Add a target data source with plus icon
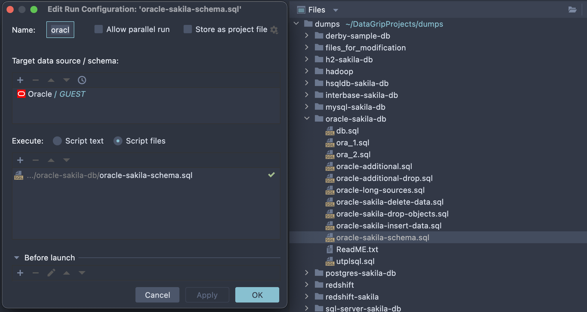The width and height of the screenshot is (587, 312). coord(20,80)
